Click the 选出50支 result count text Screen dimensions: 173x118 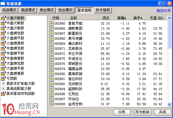(164, 11)
